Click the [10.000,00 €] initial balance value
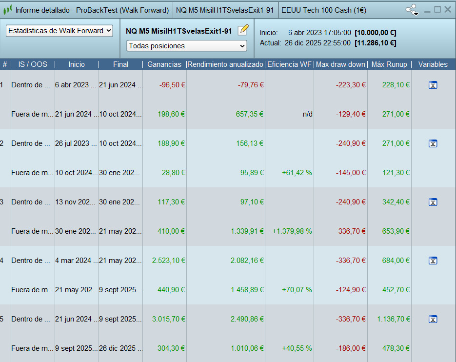The image size is (456, 362). [x=376, y=33]
